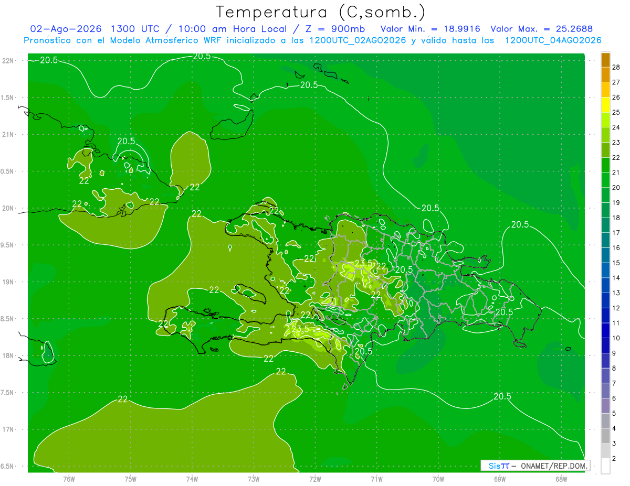Click the yellow legend swatch between 25 and 26

[x=605, y=104]
